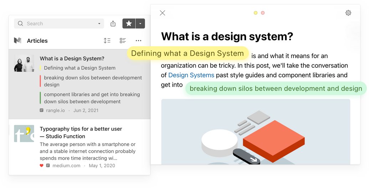Click the 'What is a design system?' reader heading
Image resolution: width=369 pixels, height=188 pixels.
point(227,37)
